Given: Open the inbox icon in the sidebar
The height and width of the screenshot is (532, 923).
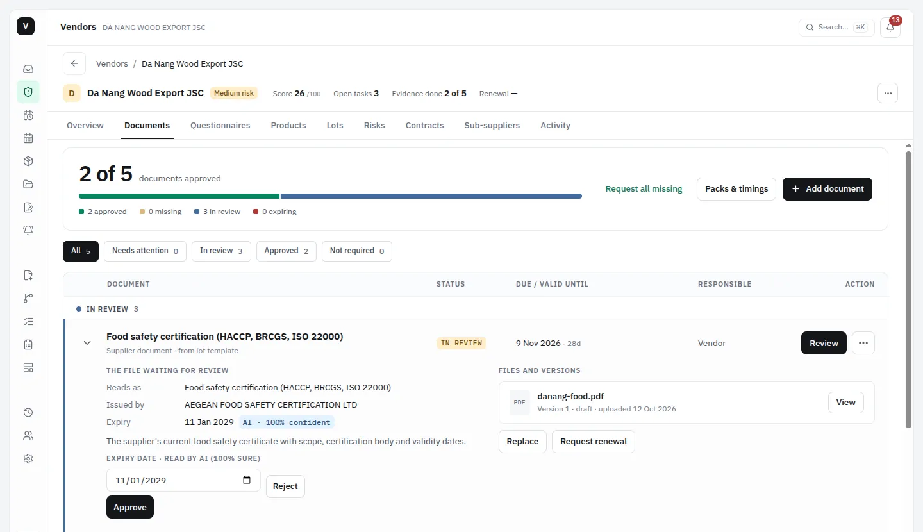Looking at the screenshot, I should coord(28,69).
